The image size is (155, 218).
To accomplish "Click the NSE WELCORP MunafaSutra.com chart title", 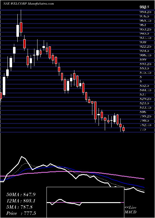I will [x=29, y=4].
